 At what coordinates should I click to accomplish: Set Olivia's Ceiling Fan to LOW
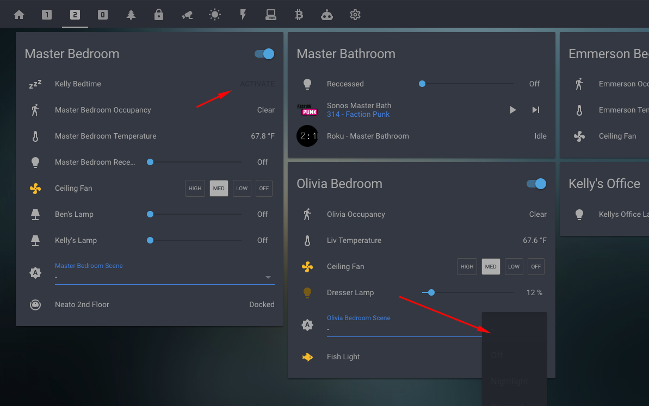[514, 266]
